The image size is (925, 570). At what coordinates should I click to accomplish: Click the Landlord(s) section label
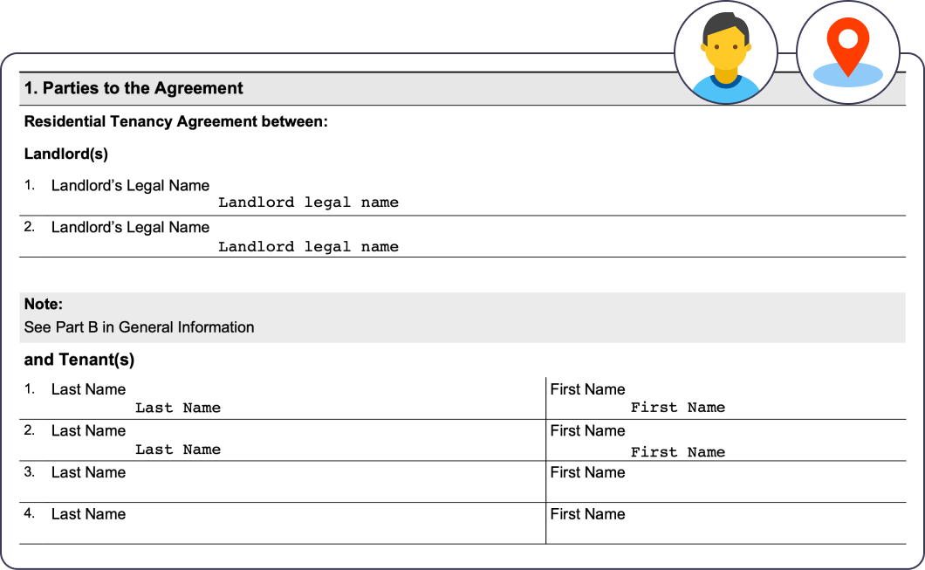click(60, 154)
